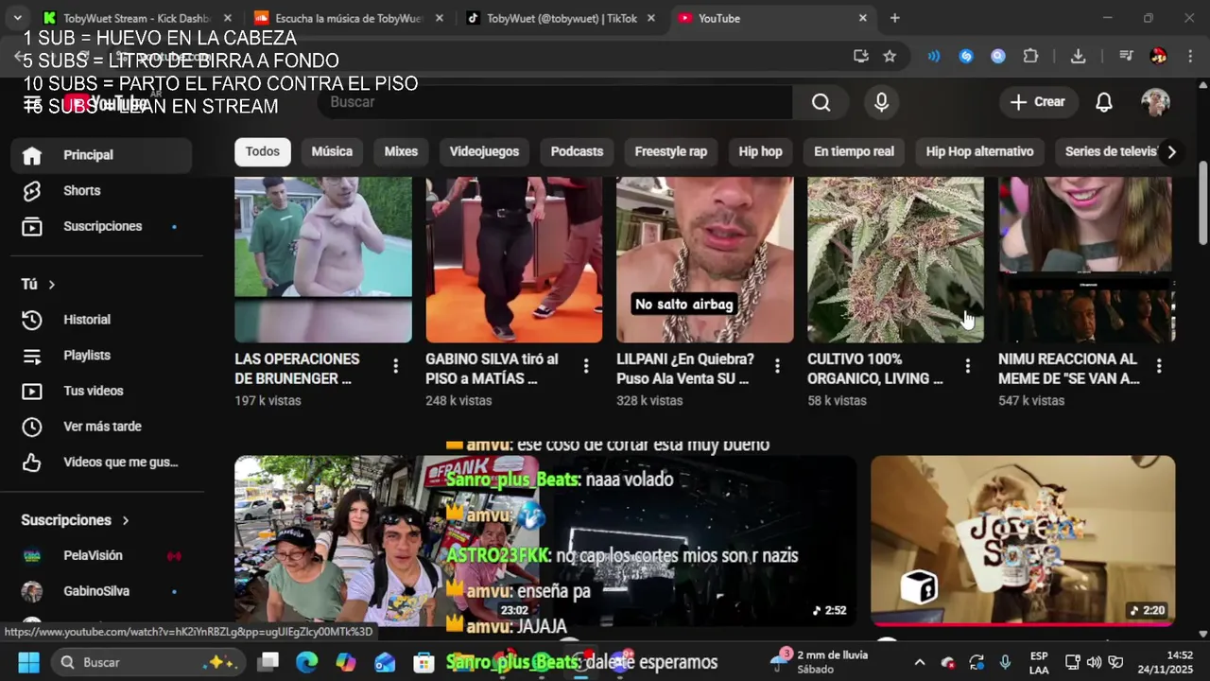The height and width of the screenshot is (681, 1210).
Task: Click the page vertical scrollbar
Action: pos(1202,201)
